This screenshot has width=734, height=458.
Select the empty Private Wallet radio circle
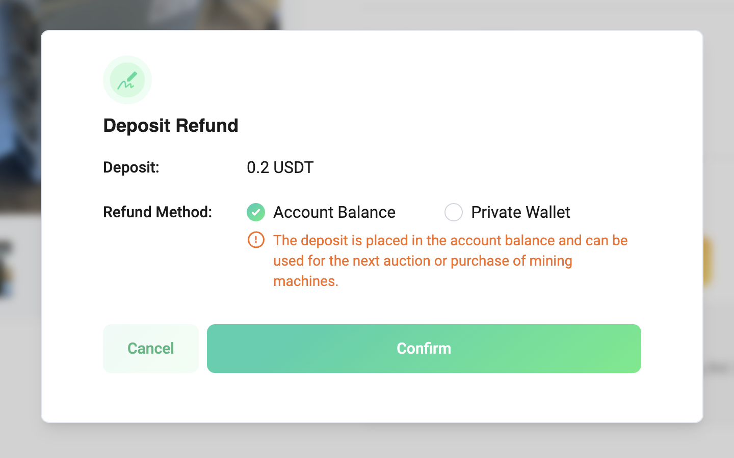pyautogui.click(x=454, y=212)
